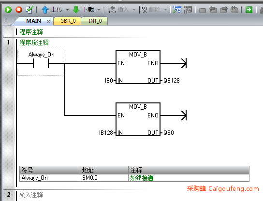This screenshot has width=263, height=201.
Task: Toggle program status monitoring icon
Action: [177, 10]
